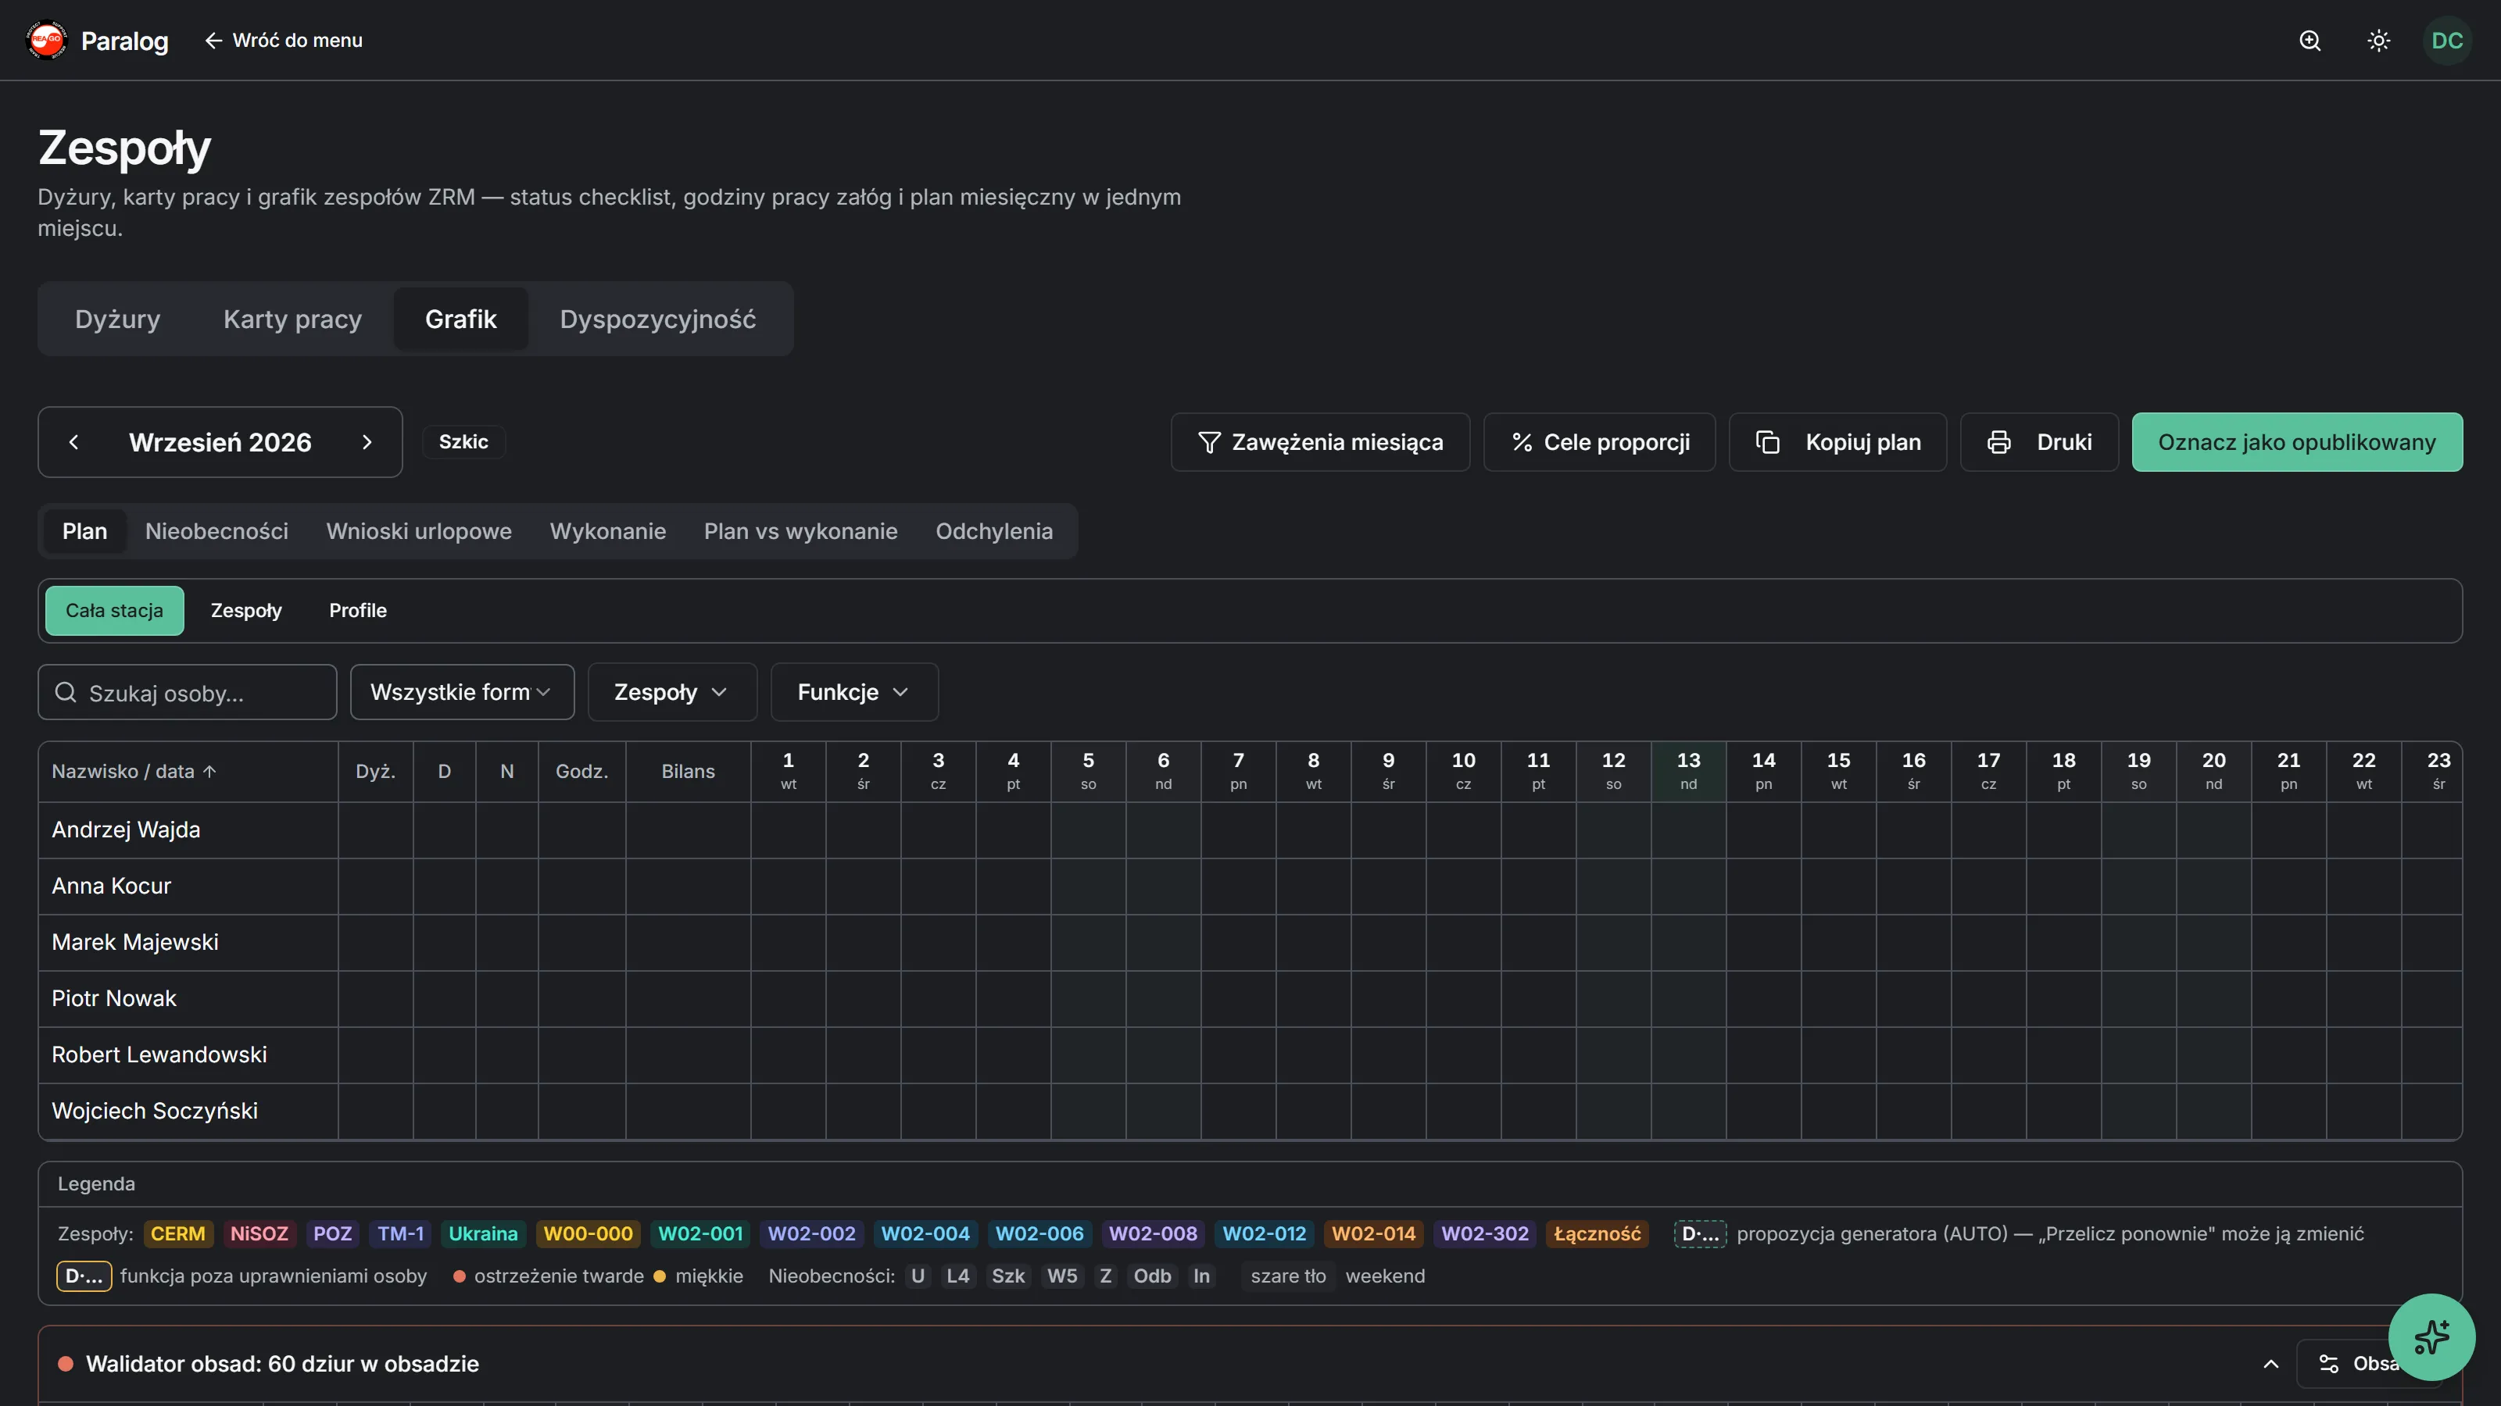Screen dimensions: 2501x1406
Task: Collapse the Walidator obsad panel chevron
Action: point(2271,1363)
